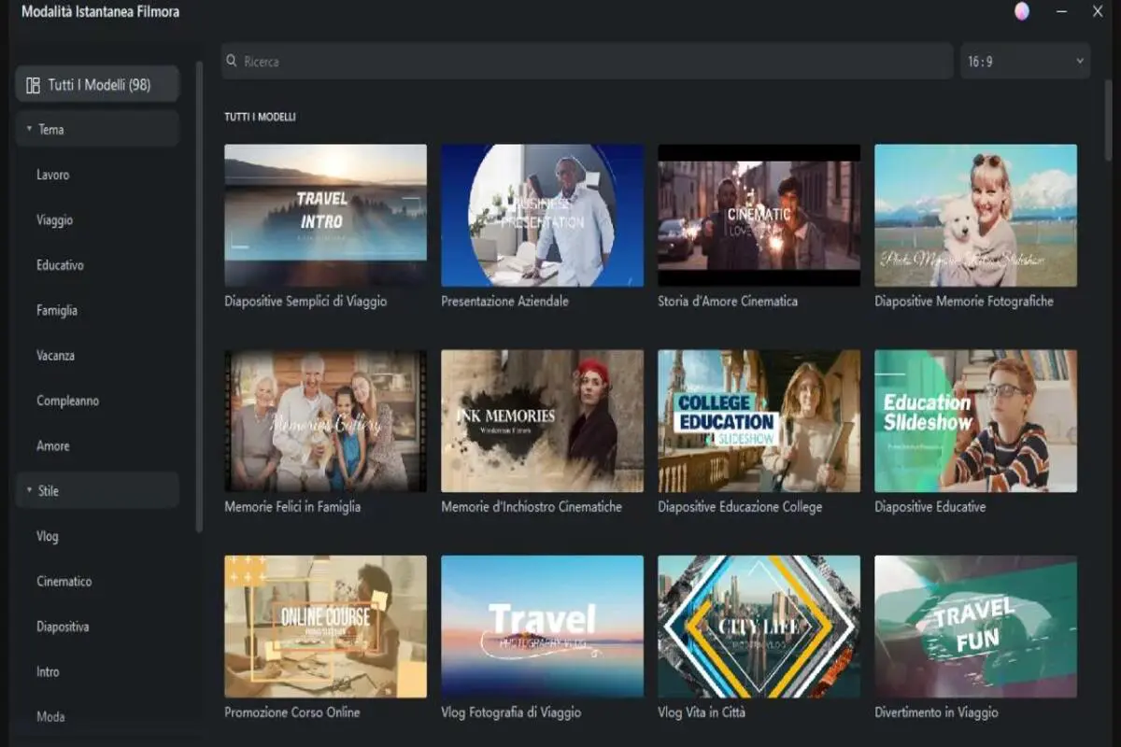This screenshot has height=747, width=1121.
Task: Open the user profile avatar icon
Action: coord(1022,11)
